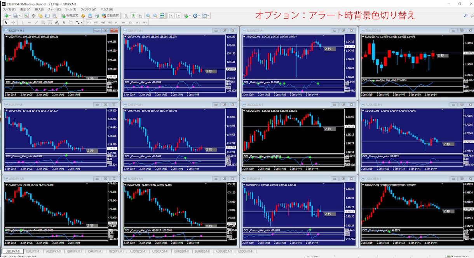Open a new chart with the toolbar icon
The height and width of the screenshot is (258, 474).
click(x=6, y=16)
